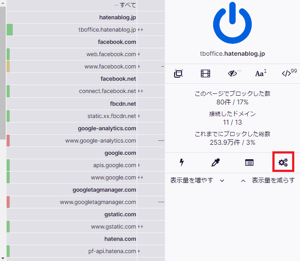300x261 pixels.
Task: Select the facebook.com domain row
Action: [x=86, y=42]
